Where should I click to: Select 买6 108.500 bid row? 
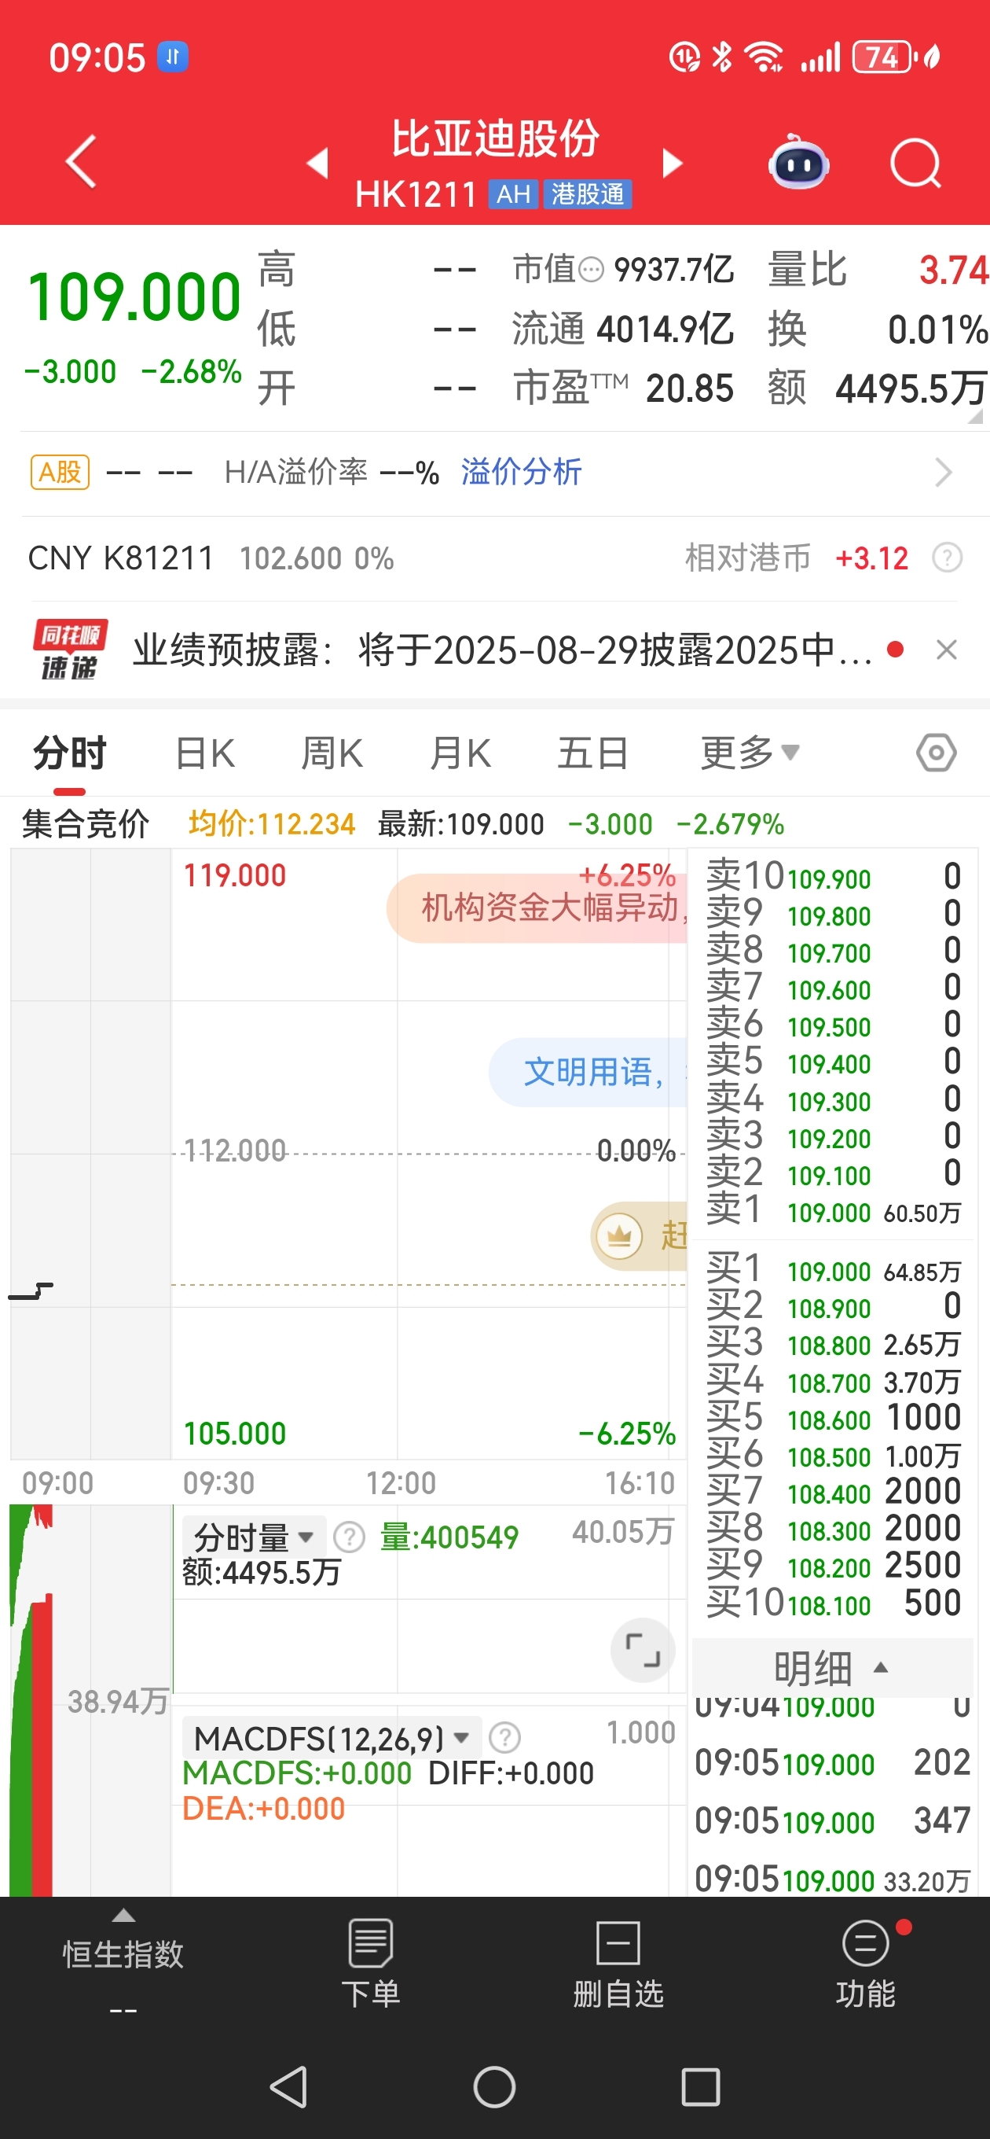click(x=833, y=1456)
